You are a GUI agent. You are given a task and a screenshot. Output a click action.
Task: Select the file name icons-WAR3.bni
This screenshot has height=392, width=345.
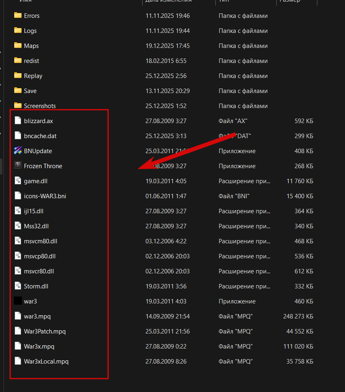(45, 196)
